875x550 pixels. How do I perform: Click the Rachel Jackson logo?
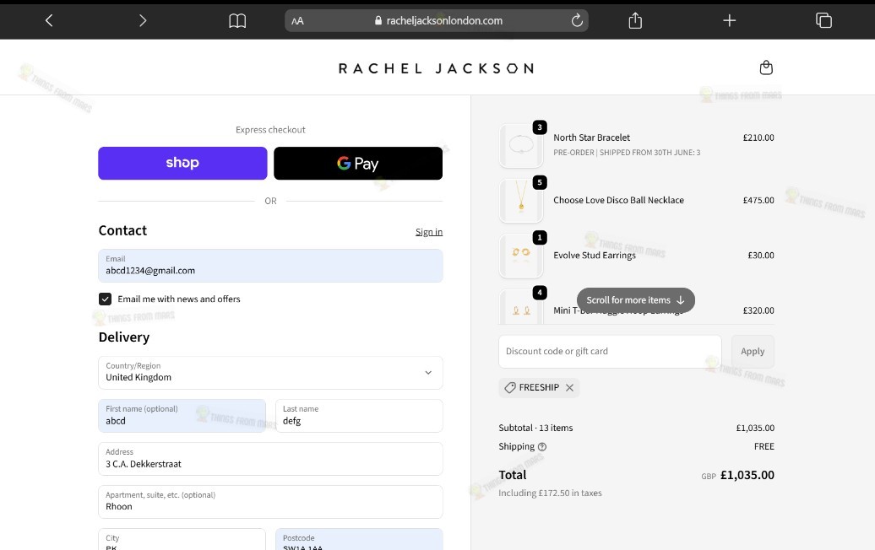point(437,68)
